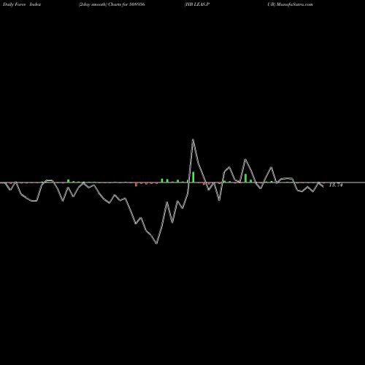The width and height of the screenshot is (365, 365).
Task: Click the '(2day smooth) Charts for 508956' text
Action: (112, 4)
